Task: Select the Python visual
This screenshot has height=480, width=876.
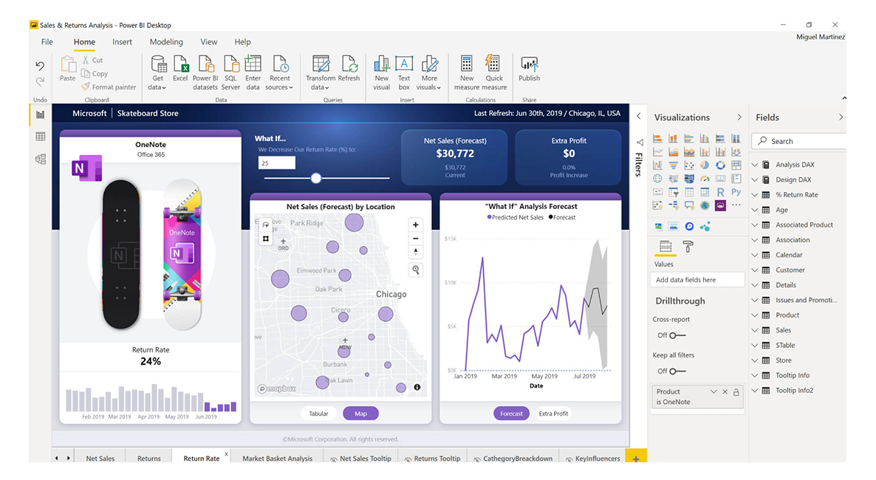Action: (736, 192)
